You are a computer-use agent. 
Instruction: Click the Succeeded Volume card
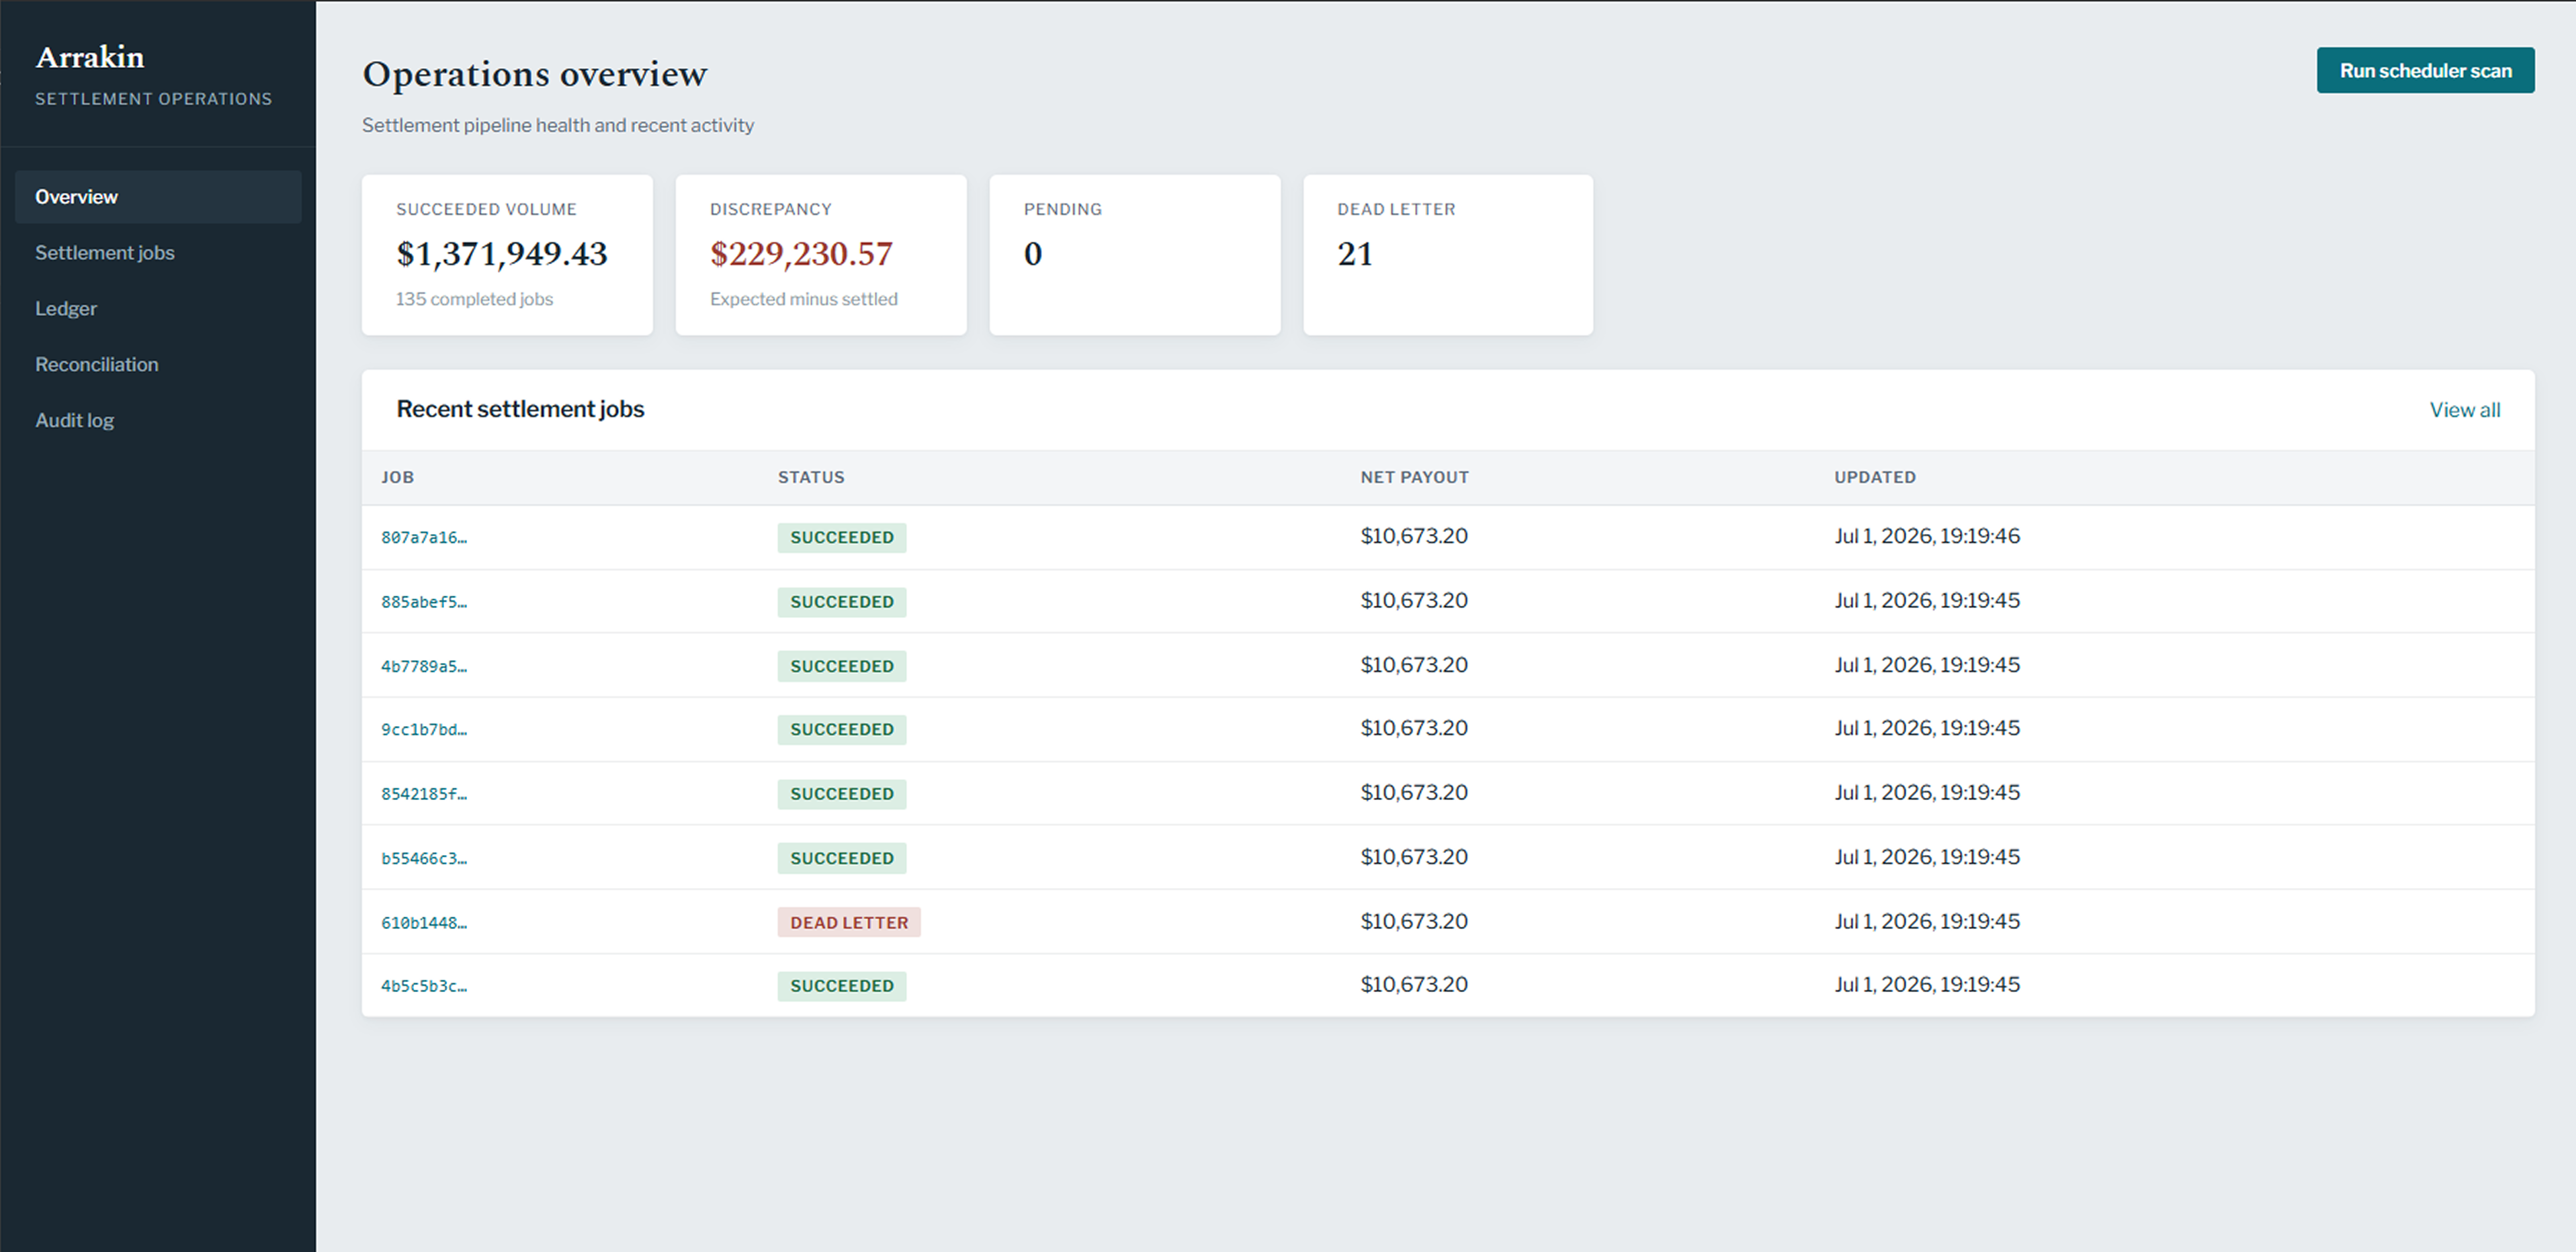pyautogui.click(x=507, y=255)
